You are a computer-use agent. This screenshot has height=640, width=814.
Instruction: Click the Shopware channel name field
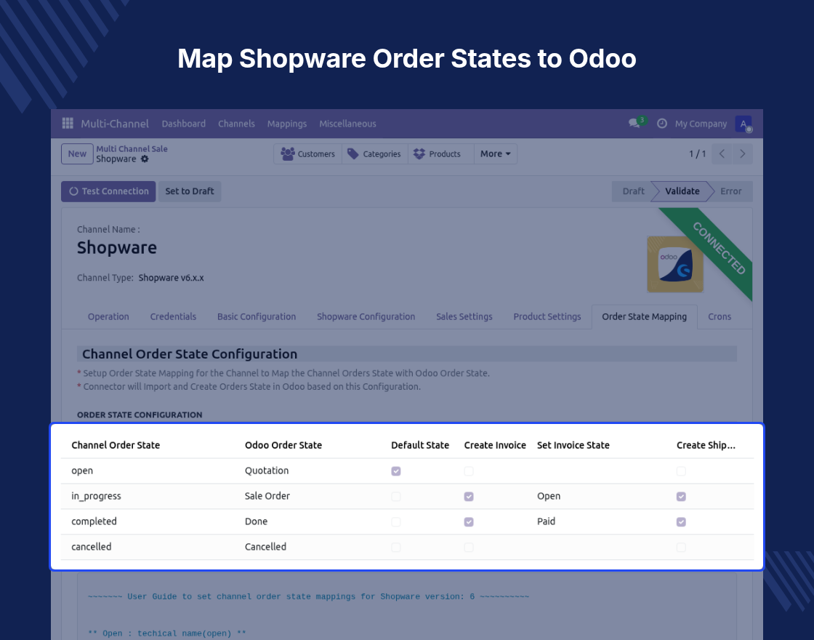click(x=117, y=248)
